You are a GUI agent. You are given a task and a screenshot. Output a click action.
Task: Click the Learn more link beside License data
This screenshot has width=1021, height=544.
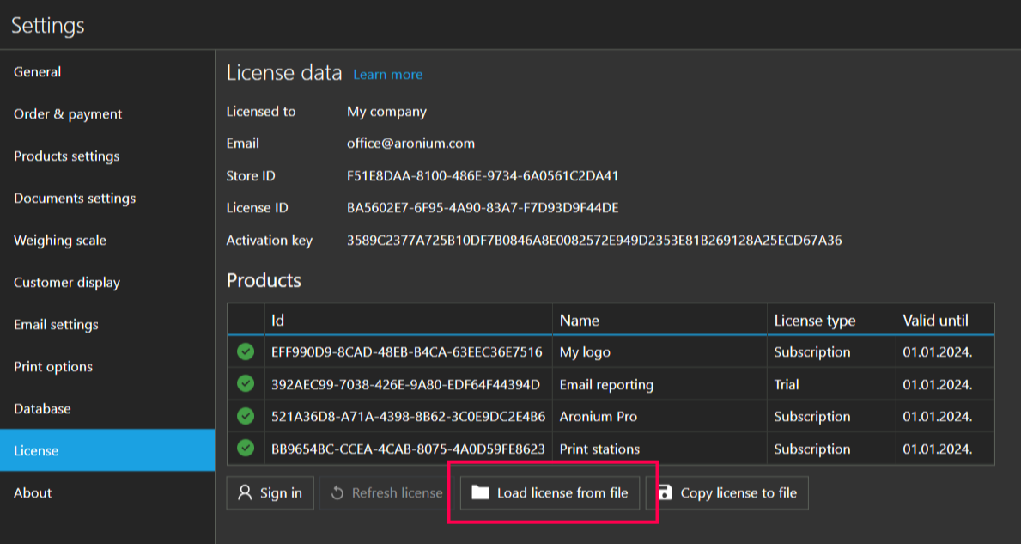[x=387, y=74]
